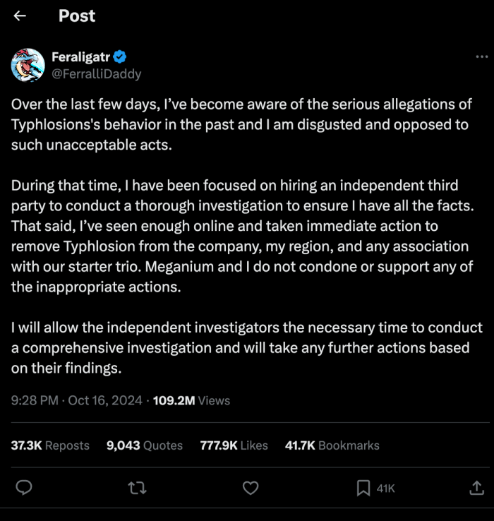
Task: Click the blue verified badge
Action: (121, 57)
